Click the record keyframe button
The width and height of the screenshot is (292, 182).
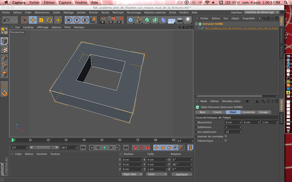tap(135, 148)
